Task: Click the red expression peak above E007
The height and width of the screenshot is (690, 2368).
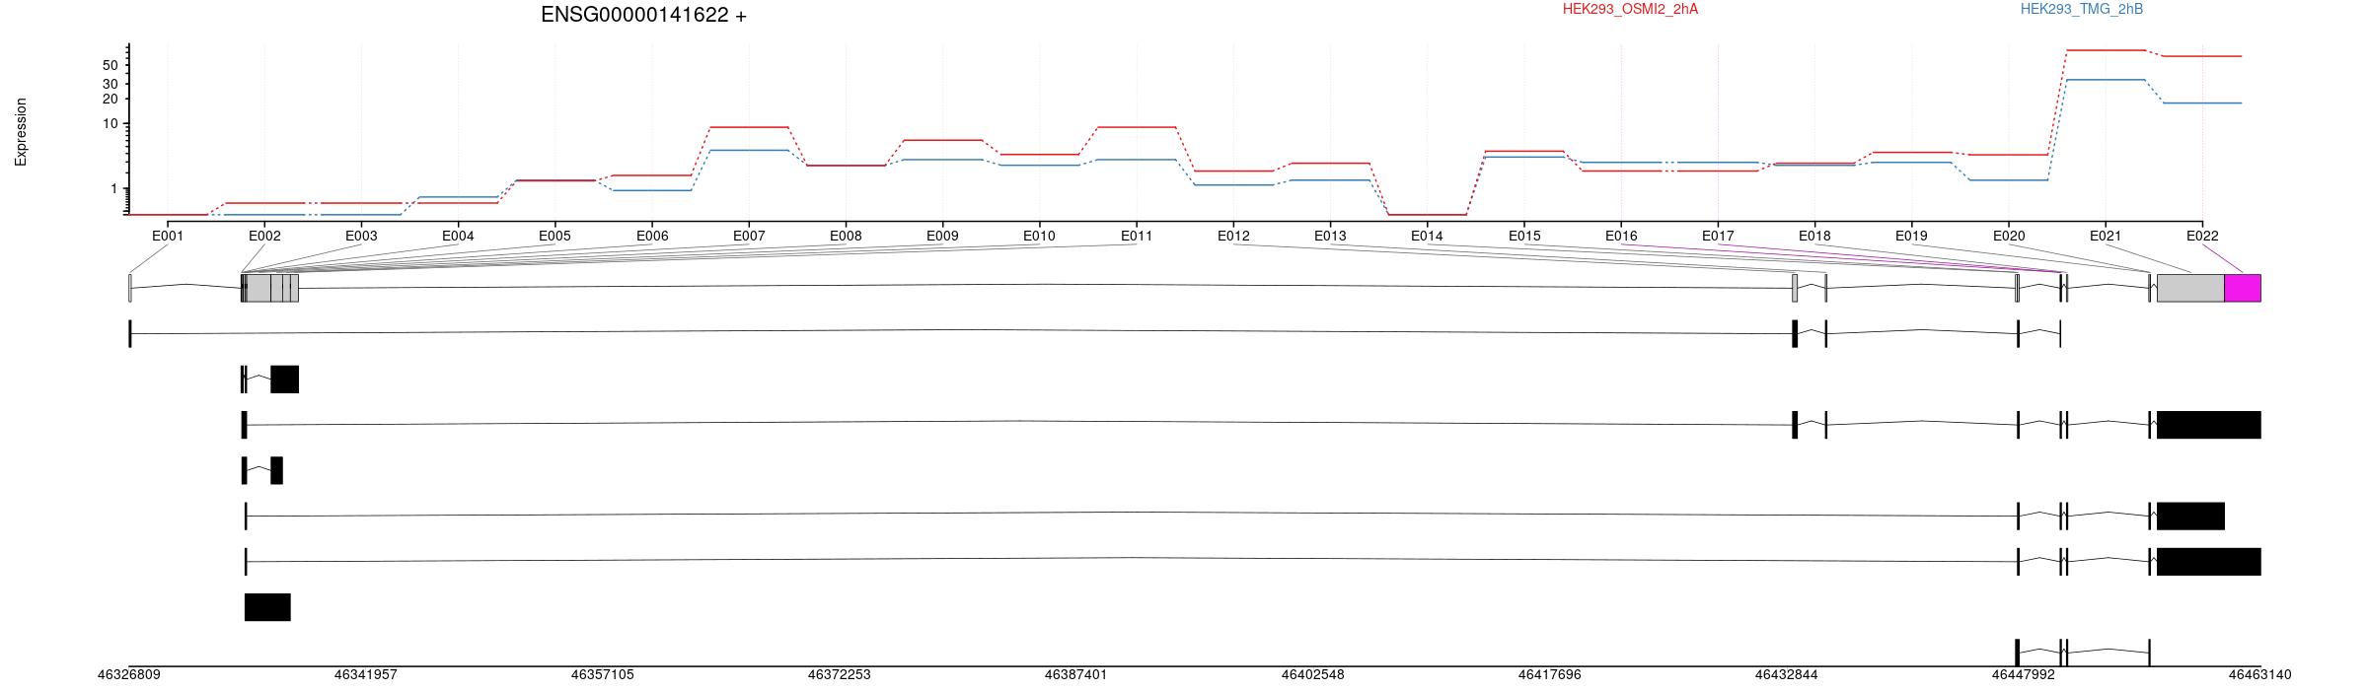Action: pyautogui.click(x=749, y=127)
